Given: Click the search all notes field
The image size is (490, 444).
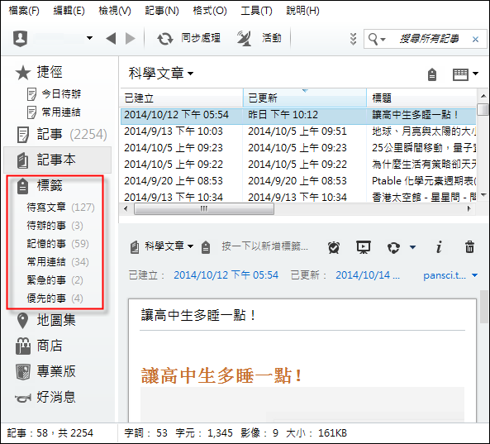Looking at the screenshot, I should (429, 39).
